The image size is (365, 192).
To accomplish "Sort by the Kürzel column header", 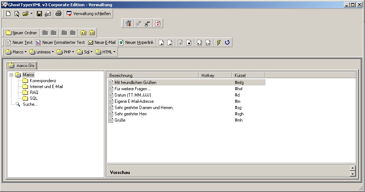I will point(249,75).
